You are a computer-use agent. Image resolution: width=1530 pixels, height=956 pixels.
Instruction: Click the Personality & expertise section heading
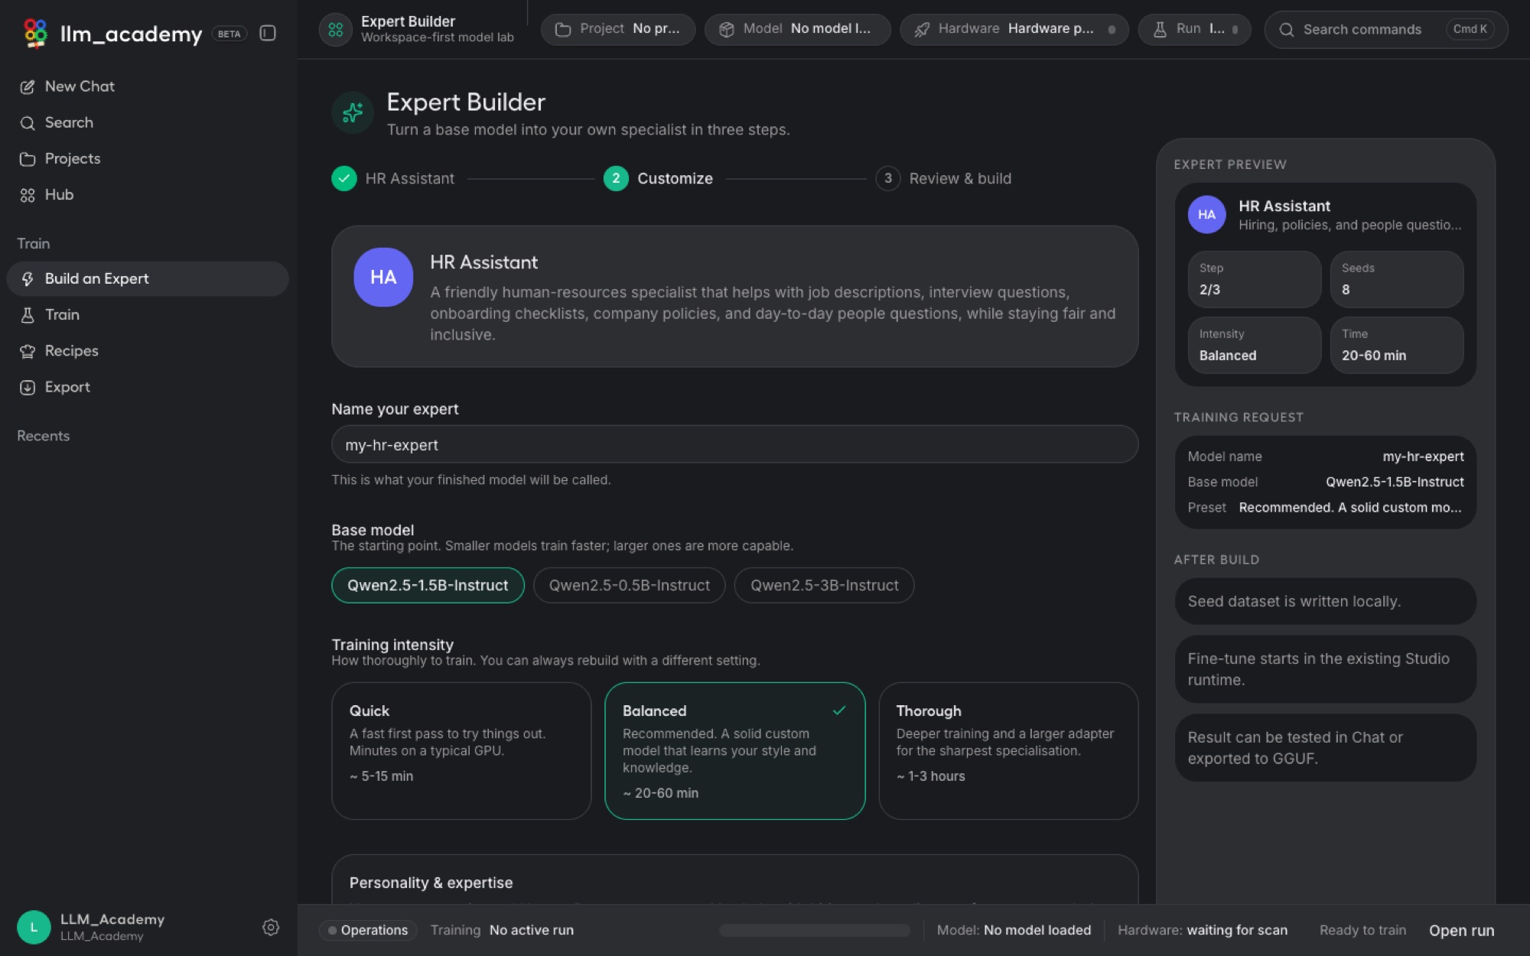click(x=431, y=883)
